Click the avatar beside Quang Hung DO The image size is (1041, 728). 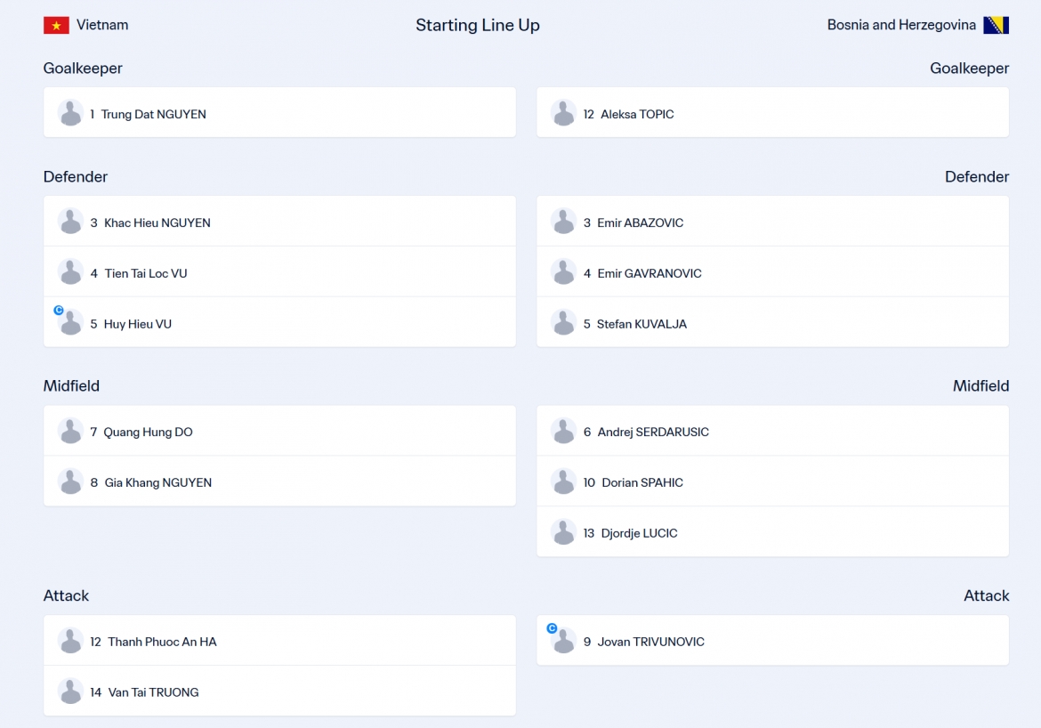point(70,431)
